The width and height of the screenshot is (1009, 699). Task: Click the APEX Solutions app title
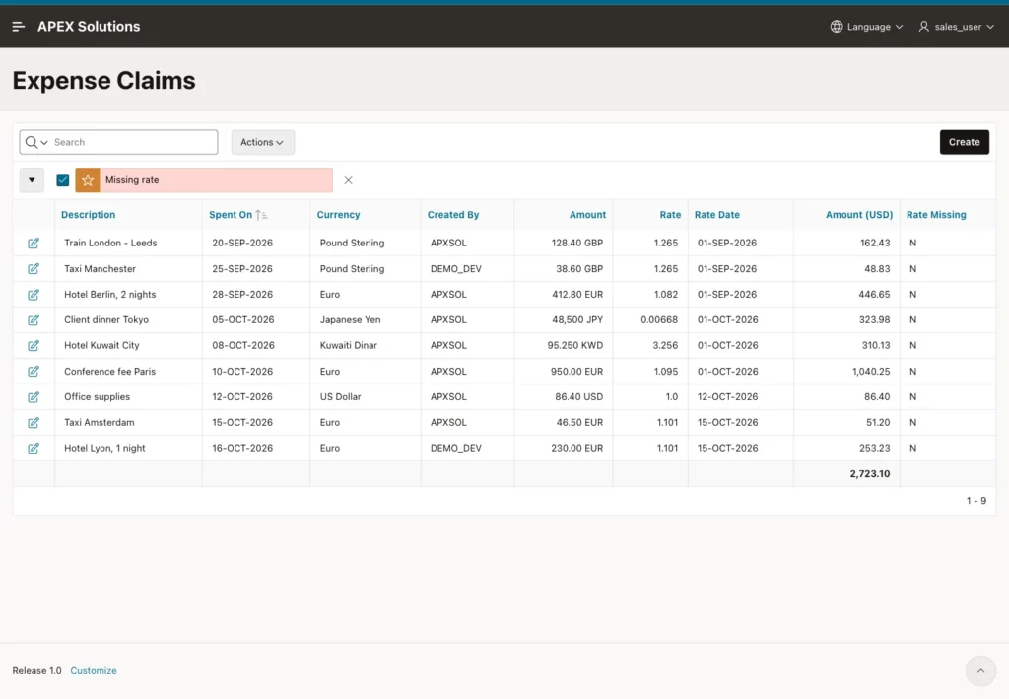click(89, 27)
